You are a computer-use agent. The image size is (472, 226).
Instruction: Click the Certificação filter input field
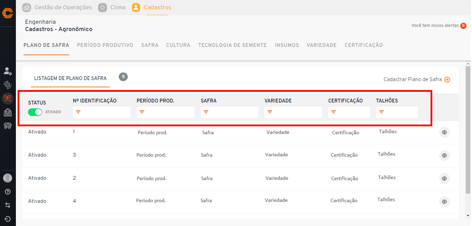(349, 112)
